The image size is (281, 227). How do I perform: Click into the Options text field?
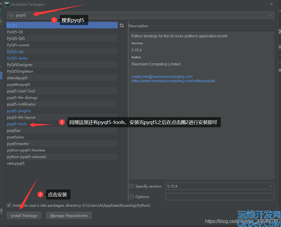pyautogui.click(x=219, y=197)
